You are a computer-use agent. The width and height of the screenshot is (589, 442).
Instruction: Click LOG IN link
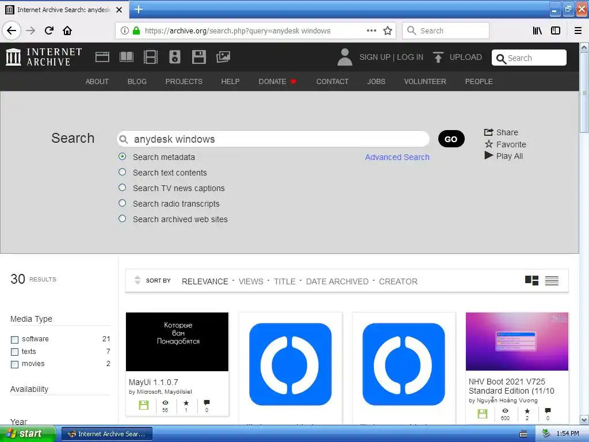click(x=410, y=57)
